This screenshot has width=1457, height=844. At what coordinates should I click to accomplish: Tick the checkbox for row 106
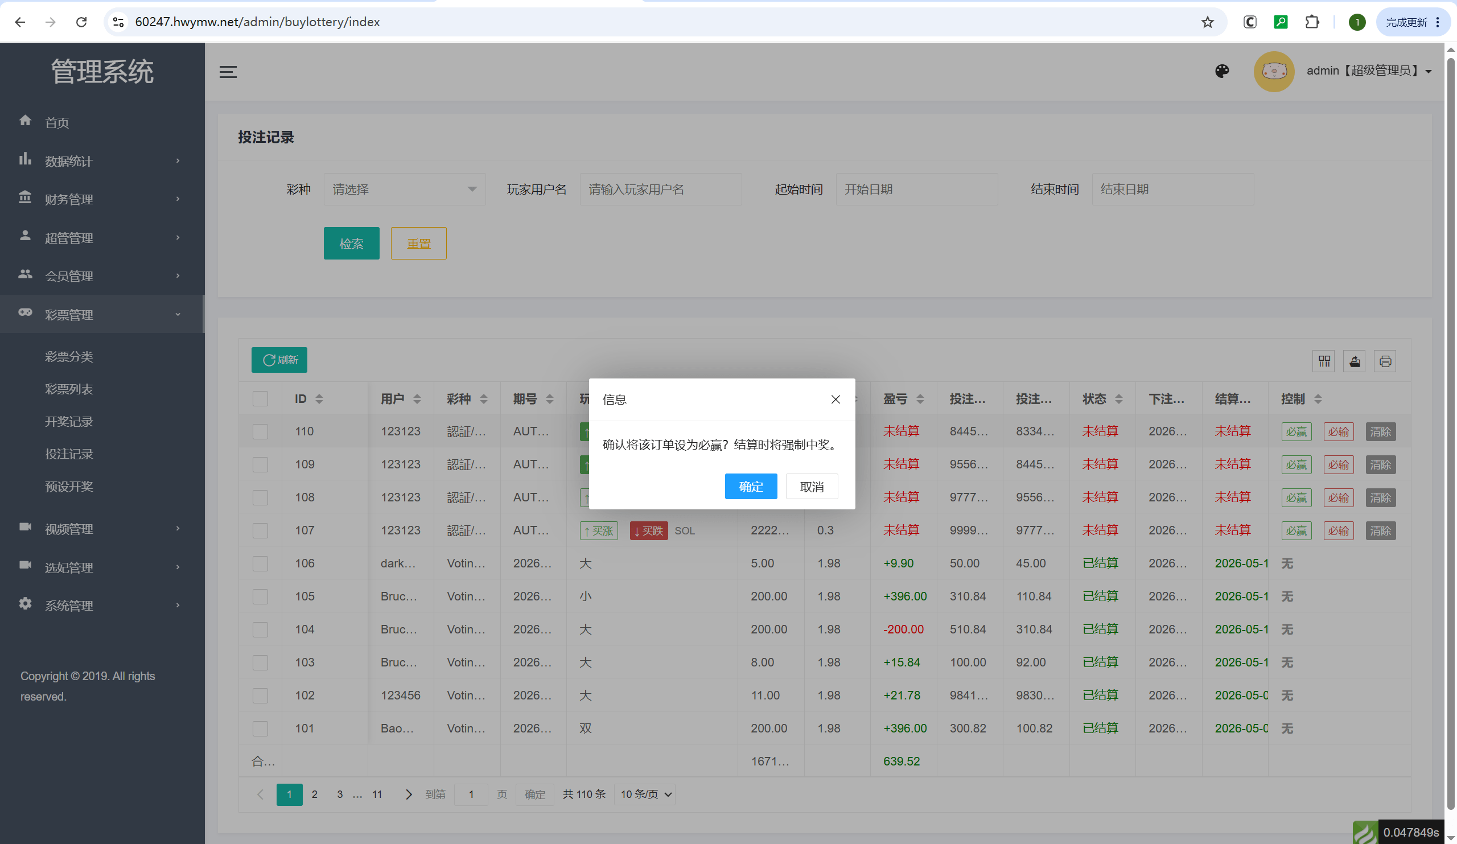point(260,563)
